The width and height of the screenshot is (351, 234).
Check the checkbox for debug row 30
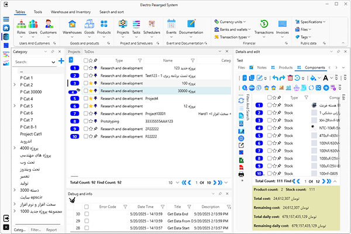[x=87, y=215]
